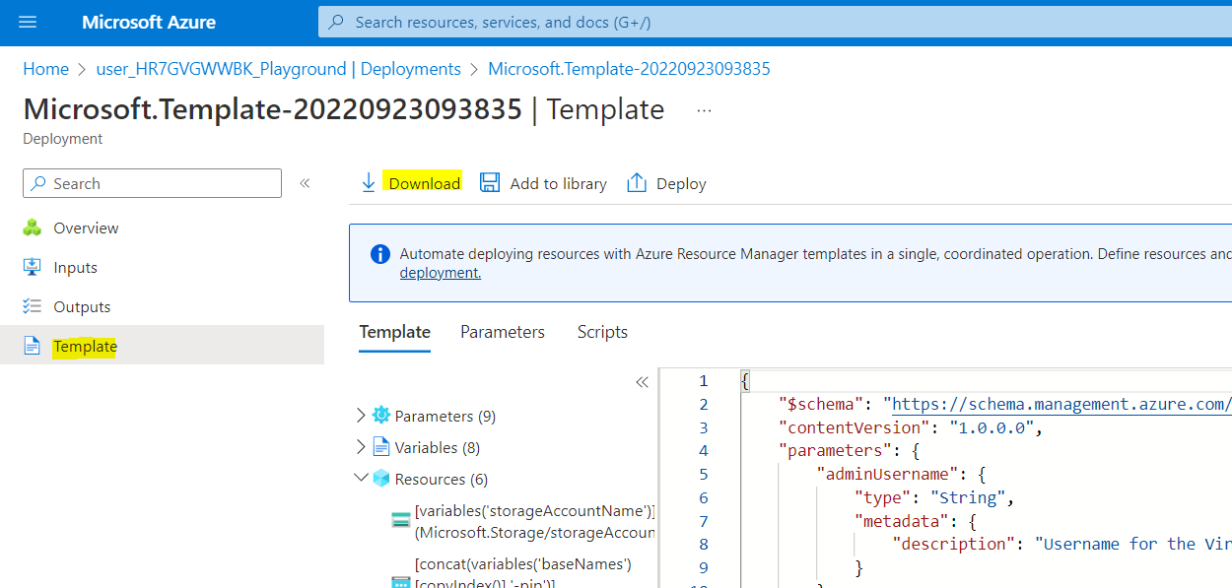Click the Overview cubes icon
The image size is (1232, 588).
[x=33, y=228]
